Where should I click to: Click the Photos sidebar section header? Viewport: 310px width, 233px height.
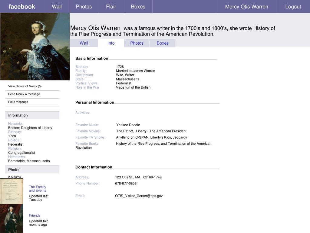tap(32, 170)
